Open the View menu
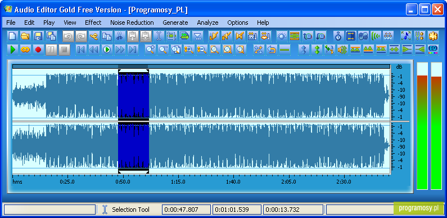 click(x=70, y=23)
